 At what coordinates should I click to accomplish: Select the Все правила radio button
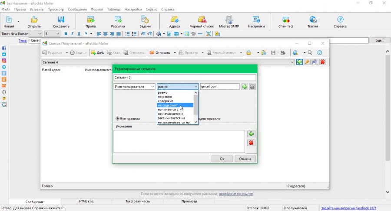tap(117, 119)
